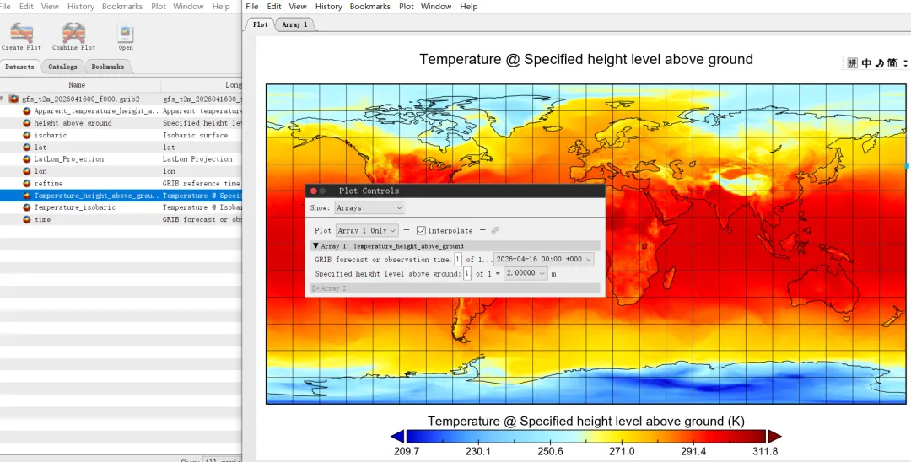Image resolution: width=911 pixels, height=462 pixels.
Task: Click the icon beside LatLon_Projection variable
Action: pos(27,159)
